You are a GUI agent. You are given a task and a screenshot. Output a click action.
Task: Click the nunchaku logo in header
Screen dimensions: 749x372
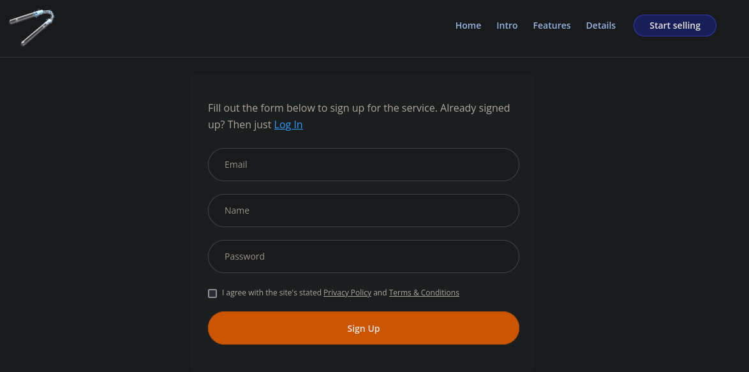point(31,27)
